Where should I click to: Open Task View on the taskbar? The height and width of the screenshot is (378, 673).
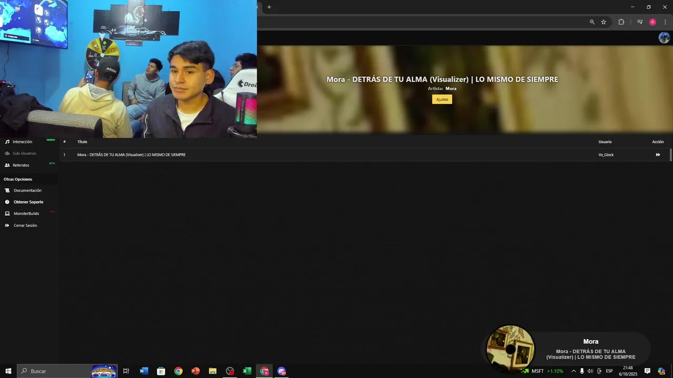click(126, 371)
